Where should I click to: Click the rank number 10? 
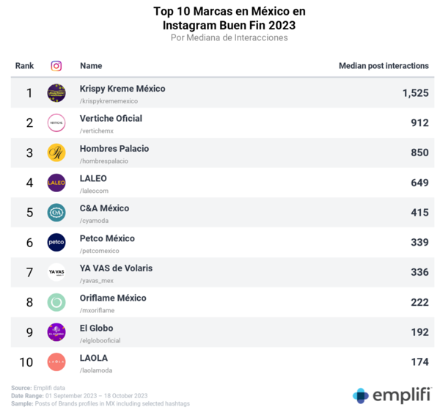coord(26,362)
